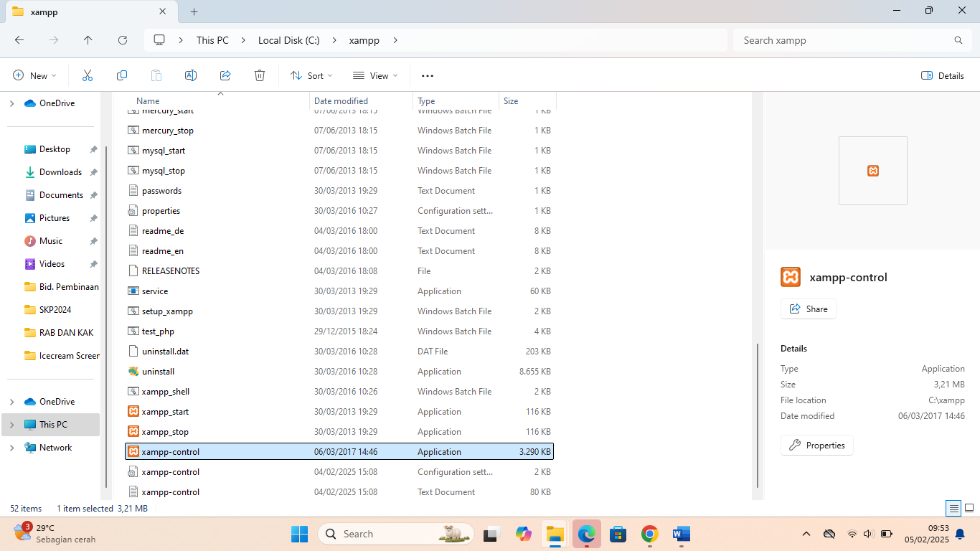Refresh the xampp folder view
Screen dimensions: 980x551
coord(123,40)
